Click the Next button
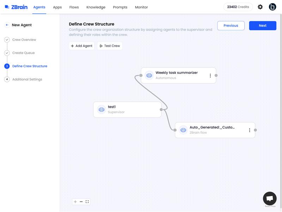Image resolution: width=282 pixels, height=212 pixels. click(x=263, y=25)
